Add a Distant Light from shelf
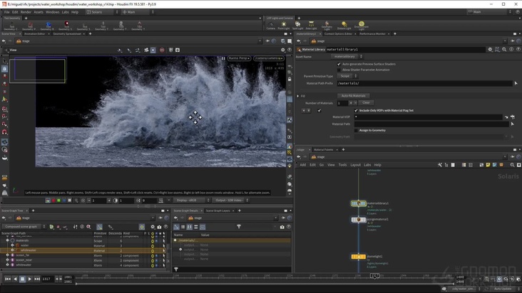 (344, 25)
